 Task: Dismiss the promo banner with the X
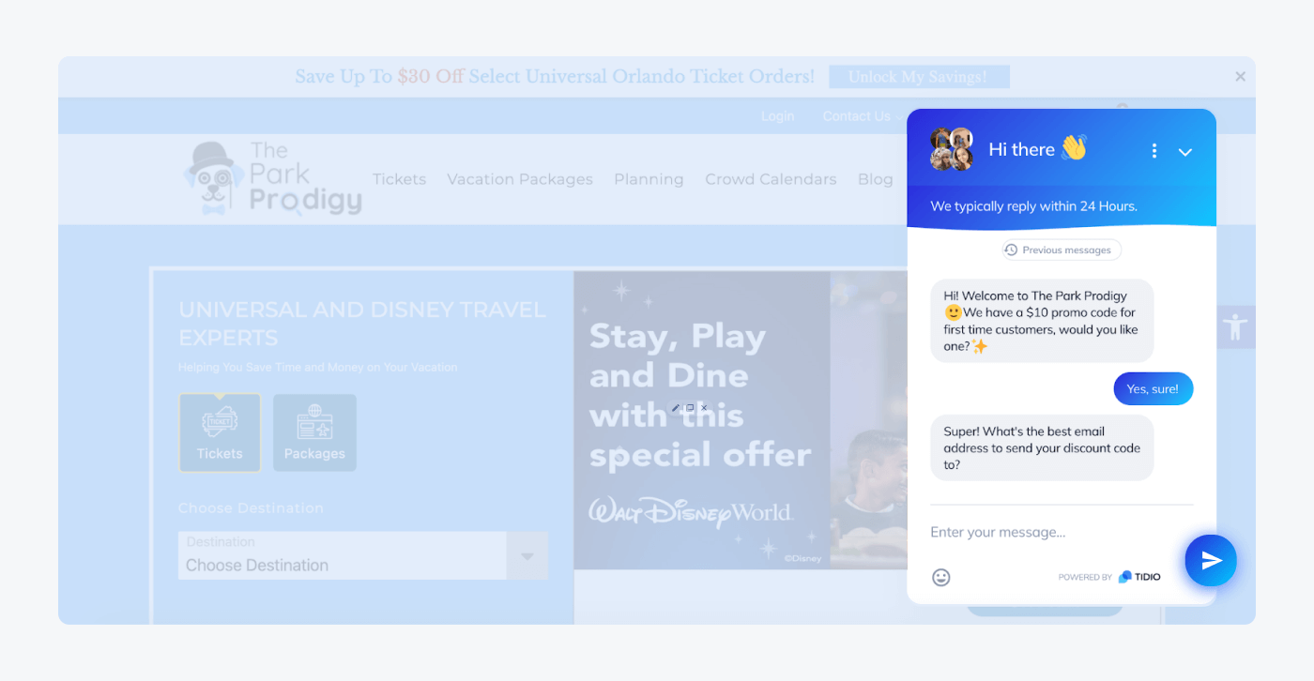(x=1240, y=77)
